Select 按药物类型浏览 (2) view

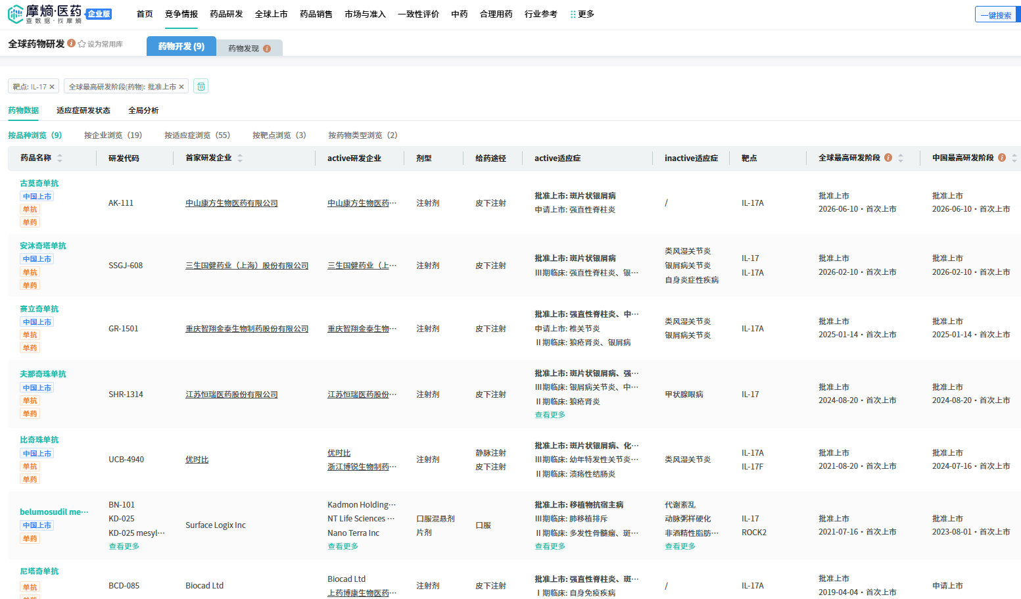click(x=363, y=135)
